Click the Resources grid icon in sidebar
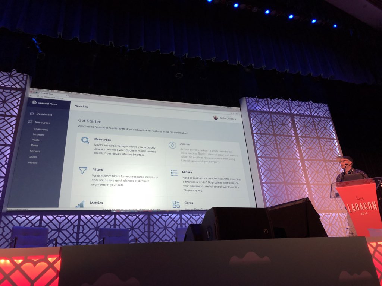 [30, 122]
